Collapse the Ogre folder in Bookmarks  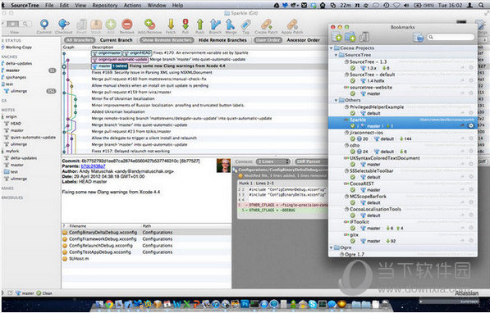point(332,247)
